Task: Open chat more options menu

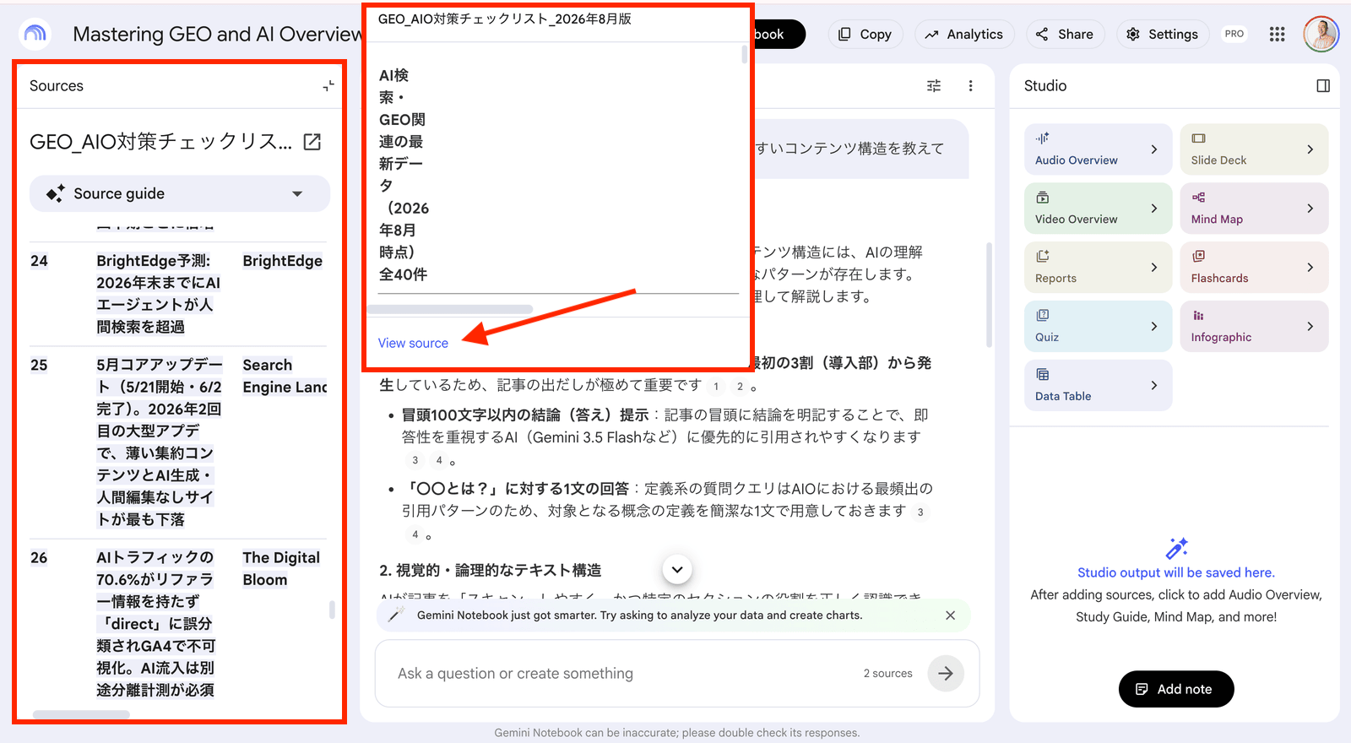Action: point(970,85)
